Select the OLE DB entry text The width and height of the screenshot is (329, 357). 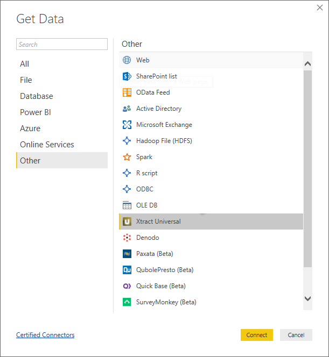147,205
